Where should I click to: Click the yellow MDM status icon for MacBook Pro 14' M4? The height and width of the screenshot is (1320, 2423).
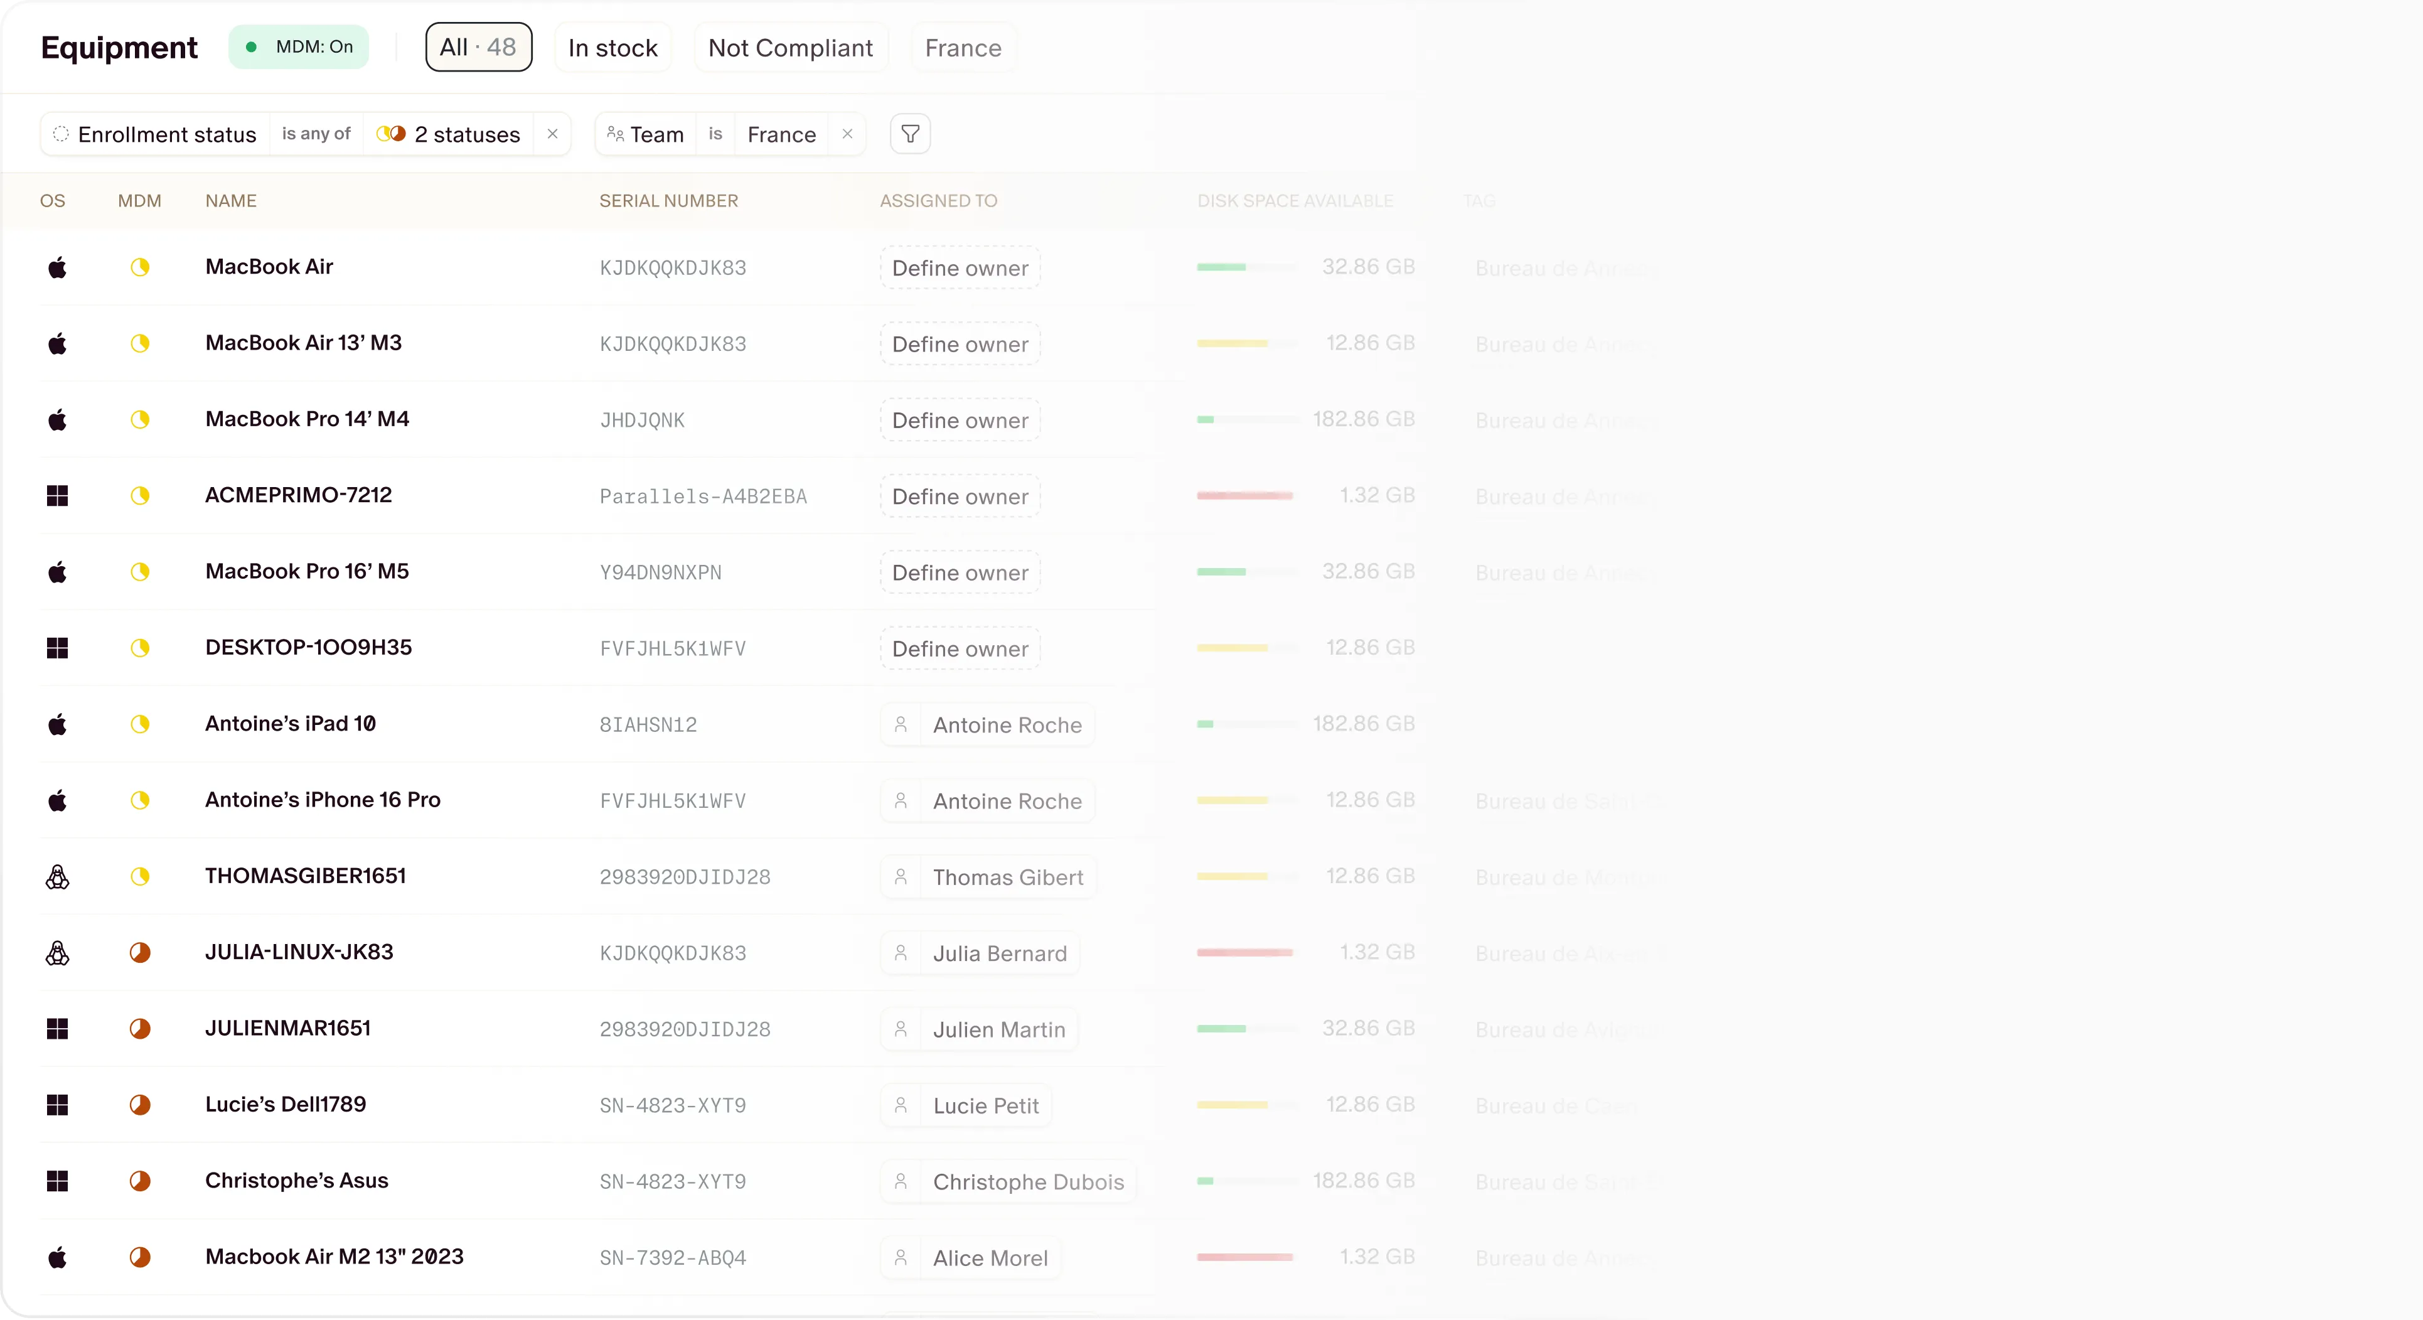coord(140,420)
